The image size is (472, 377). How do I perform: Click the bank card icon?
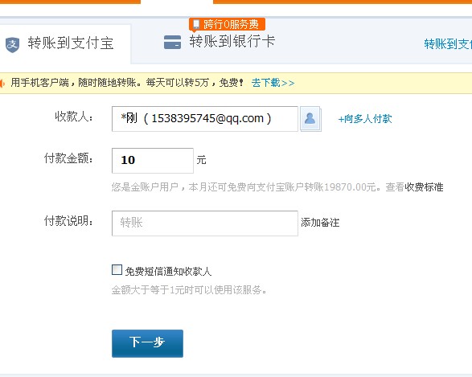pyautogui.click(x=173, y=42)
